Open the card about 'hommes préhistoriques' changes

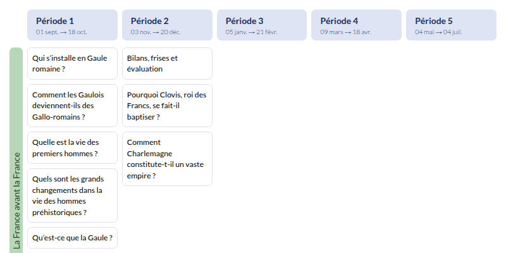72,195
